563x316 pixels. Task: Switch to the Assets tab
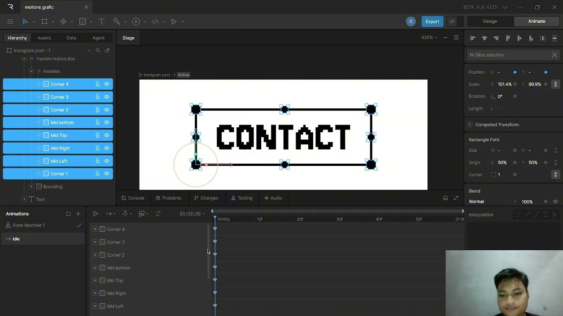[x=44, y=38]
